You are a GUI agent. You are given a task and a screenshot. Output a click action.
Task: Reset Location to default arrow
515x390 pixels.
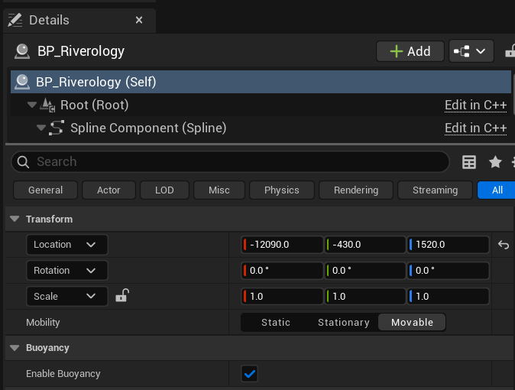(x=504, y=245)
